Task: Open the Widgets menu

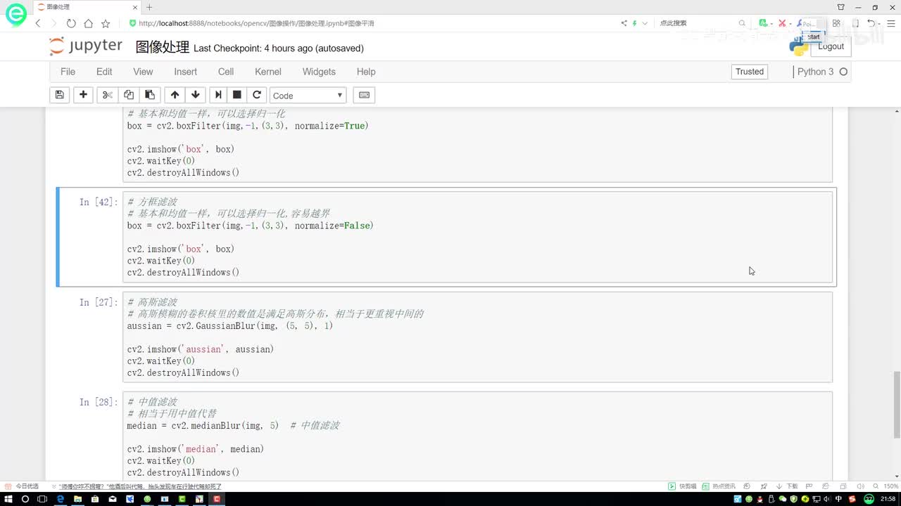Action: click(x=319, y=72)
